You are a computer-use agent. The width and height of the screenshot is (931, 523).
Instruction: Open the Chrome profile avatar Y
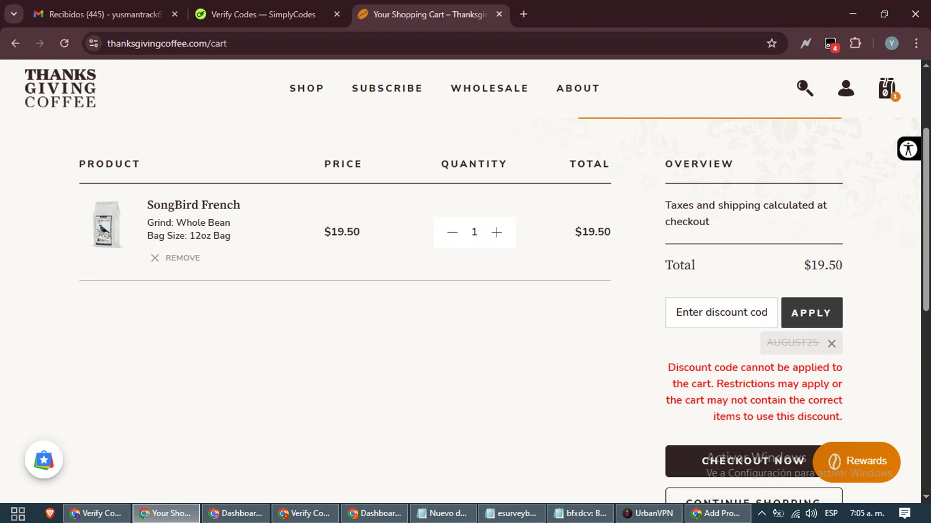[x=891, y=43]
